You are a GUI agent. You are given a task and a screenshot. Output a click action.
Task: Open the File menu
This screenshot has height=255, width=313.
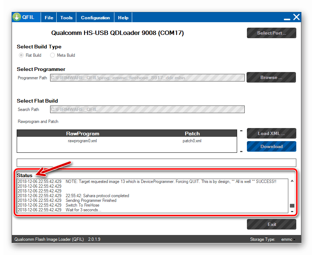49,17
